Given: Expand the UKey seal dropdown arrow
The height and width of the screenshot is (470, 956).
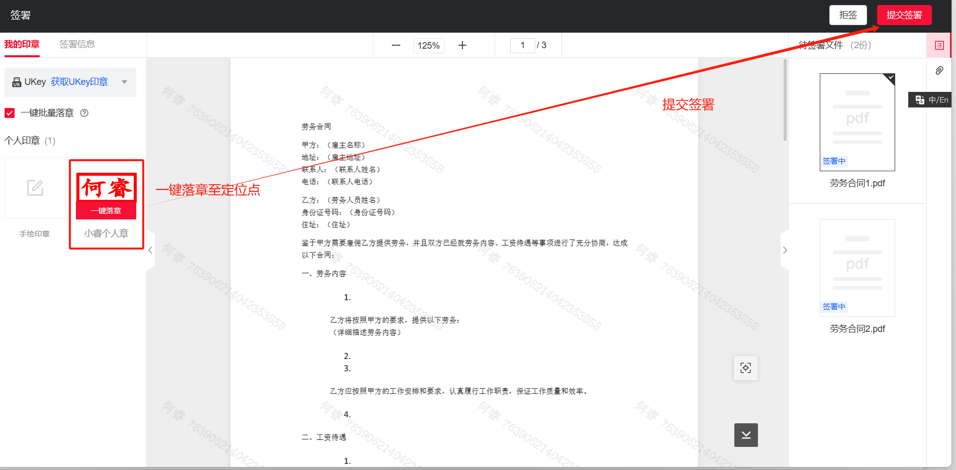Looking at the screenshot, I should [x=125, y=82].
